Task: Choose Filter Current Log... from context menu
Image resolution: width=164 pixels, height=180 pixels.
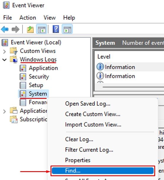Action: 103,150
